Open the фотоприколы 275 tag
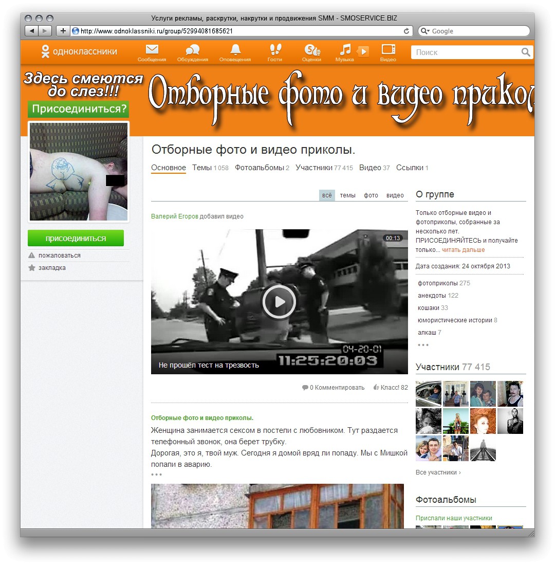 (x=443, y=283)
